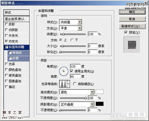Click the angle dial crosshair control
The image size is (149, 121).
coord(64,71)
